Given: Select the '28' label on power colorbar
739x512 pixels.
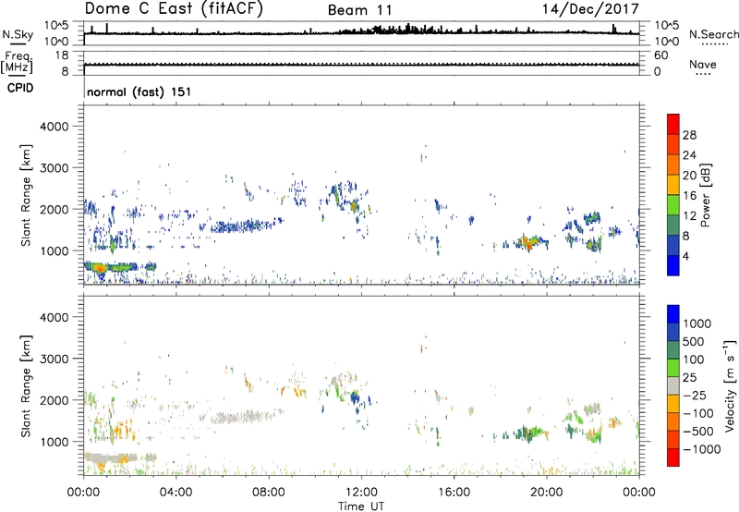Looking at the screenshot, I should (689, 135).
